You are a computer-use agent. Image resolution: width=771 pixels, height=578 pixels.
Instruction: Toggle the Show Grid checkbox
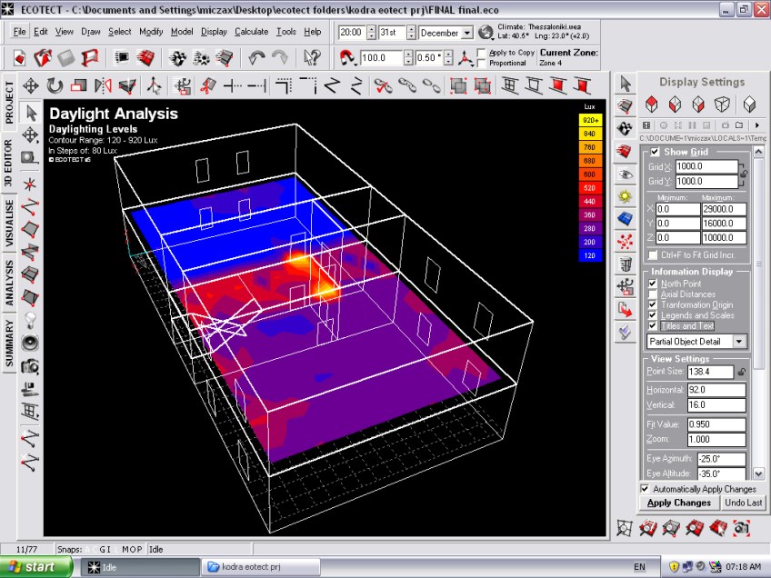pos(654,152)
